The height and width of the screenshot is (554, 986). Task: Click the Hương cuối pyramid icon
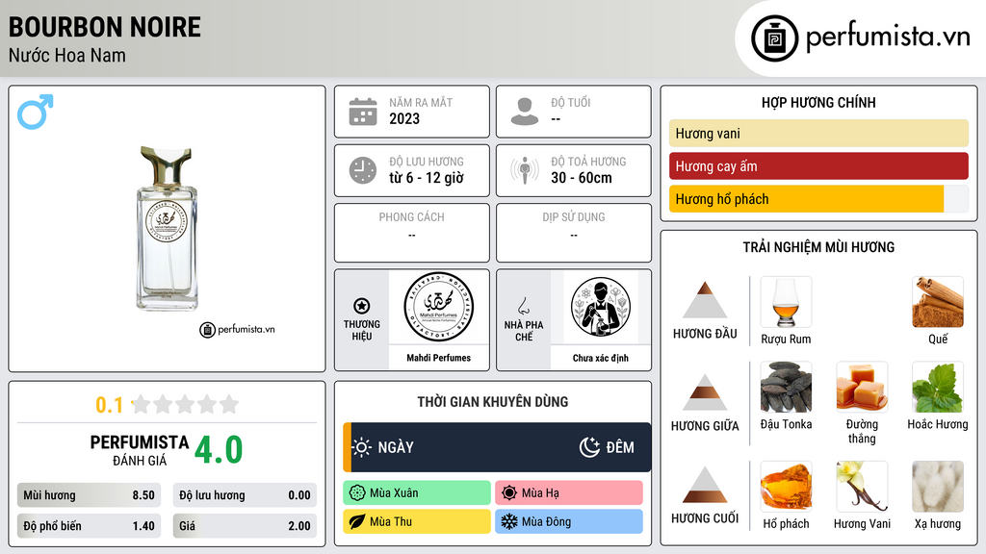(705, 485)
